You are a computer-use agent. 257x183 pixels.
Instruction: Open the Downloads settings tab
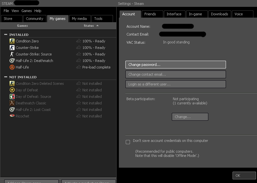(220, 14)
